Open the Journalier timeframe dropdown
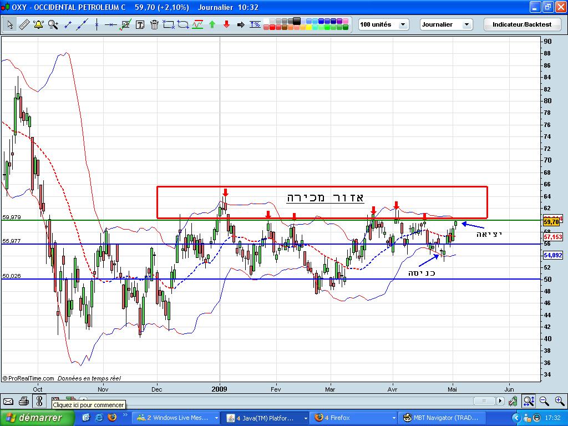Screen dimensions: 568x426 447,24
